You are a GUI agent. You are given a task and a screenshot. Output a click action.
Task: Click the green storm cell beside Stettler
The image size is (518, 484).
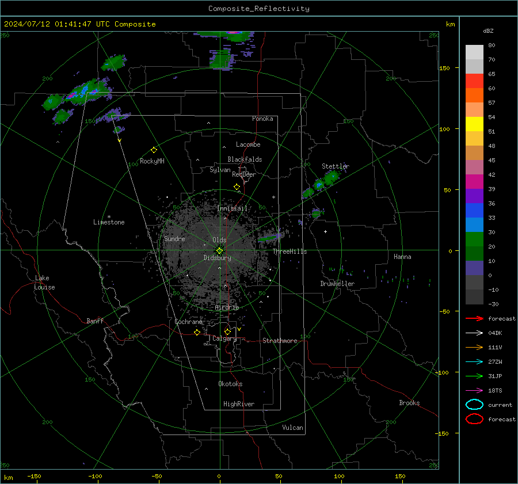point(330,178)
